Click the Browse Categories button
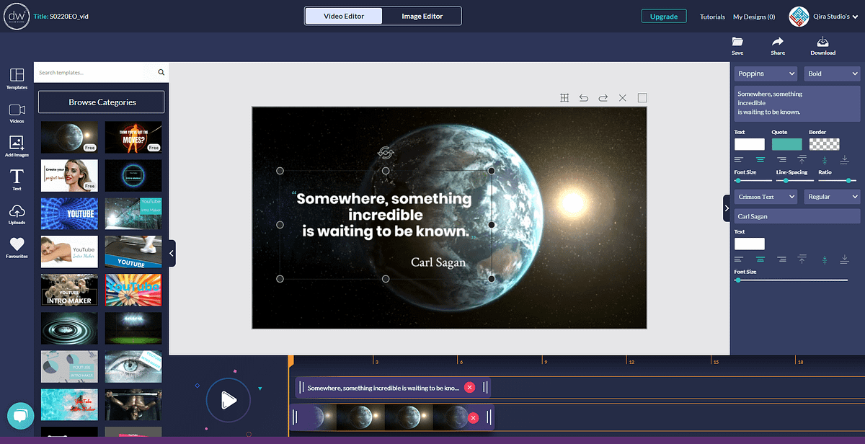Viewport: 865px width, 444px height. 102,102
